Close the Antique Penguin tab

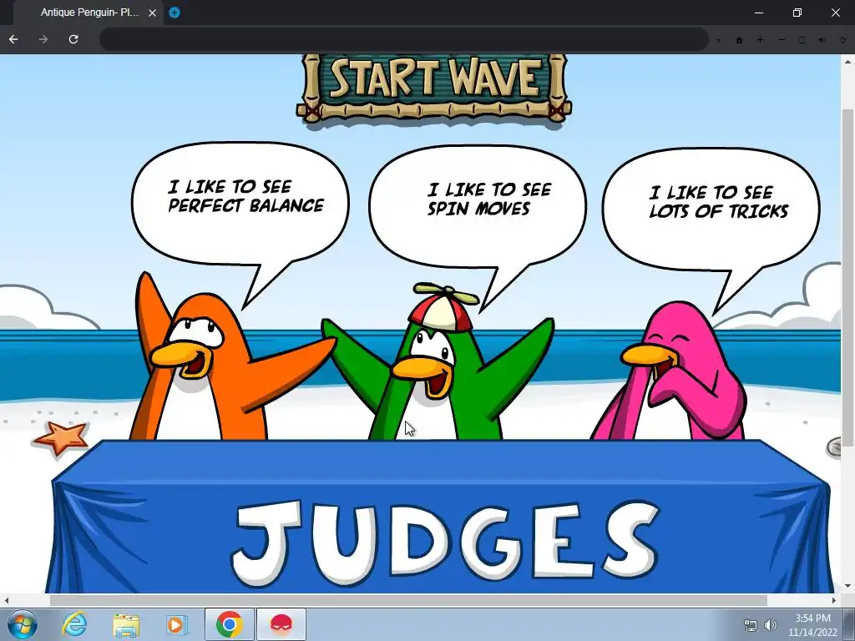152,13
